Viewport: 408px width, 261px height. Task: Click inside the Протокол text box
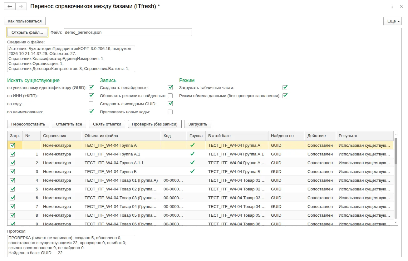pos(71,246)
